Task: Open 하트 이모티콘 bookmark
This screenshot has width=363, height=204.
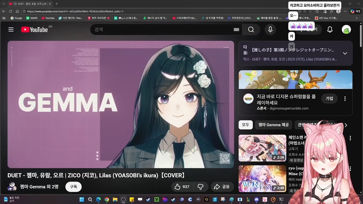Action: pyautogui.click(x=99, y=18)
